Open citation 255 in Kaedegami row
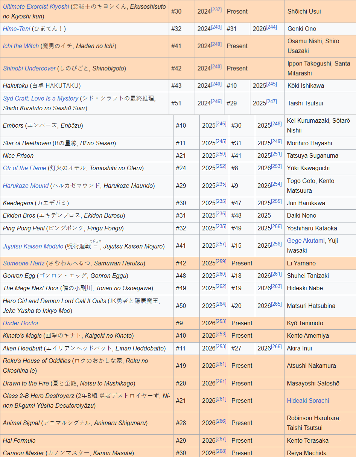Image resolution: width=356 pixels, height=457 pixels. pyautogui.click(x=276, y=201)
